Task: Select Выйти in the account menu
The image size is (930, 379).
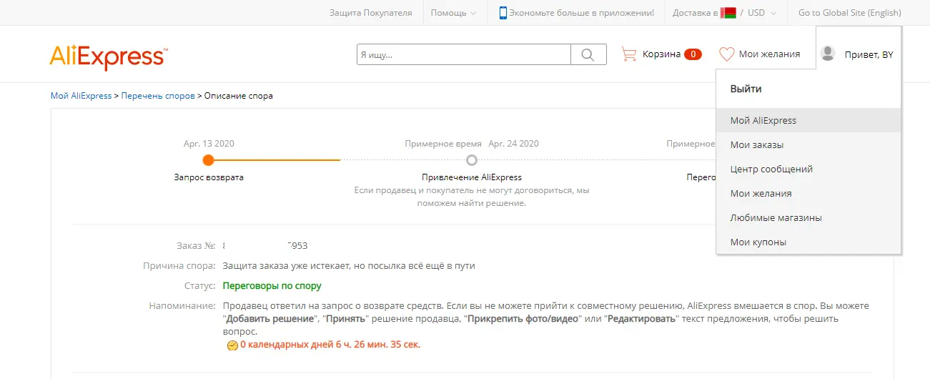Action: pos(746,89)
